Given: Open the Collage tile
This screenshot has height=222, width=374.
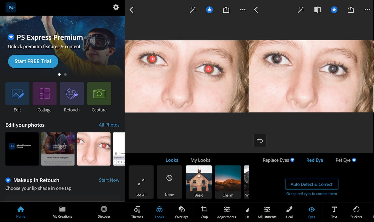Looking at the screenshot, I should pos(45,94).
